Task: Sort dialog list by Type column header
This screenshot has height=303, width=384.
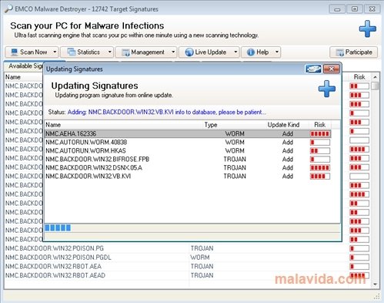Action: (x=211, y=125)
